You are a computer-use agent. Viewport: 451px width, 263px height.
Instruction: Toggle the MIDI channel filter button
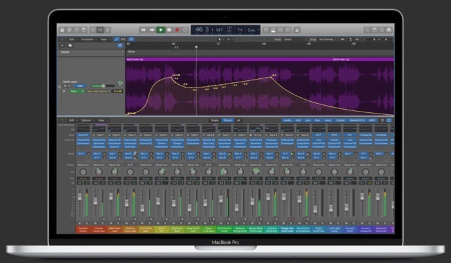tap(372, 120)
